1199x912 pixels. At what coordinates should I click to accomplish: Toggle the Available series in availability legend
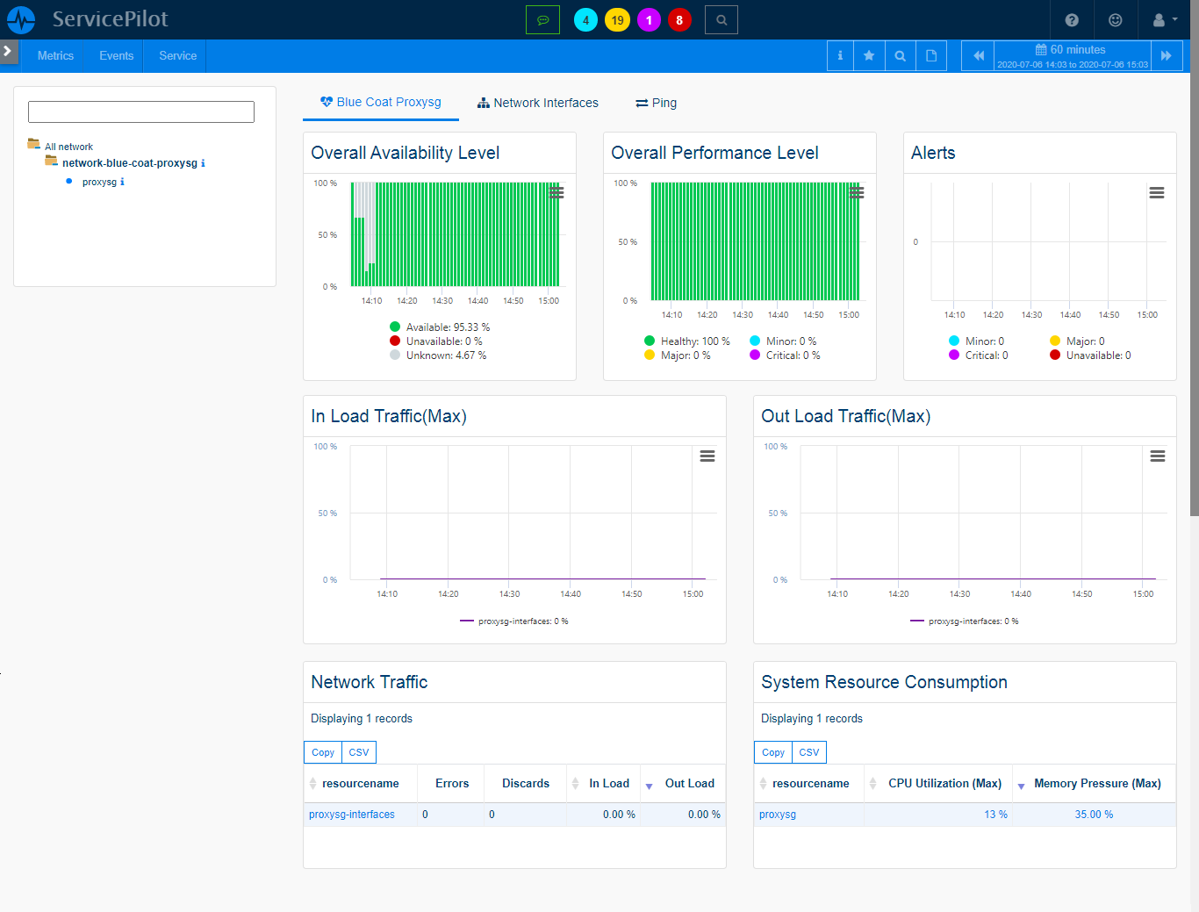tap(442, 327)
